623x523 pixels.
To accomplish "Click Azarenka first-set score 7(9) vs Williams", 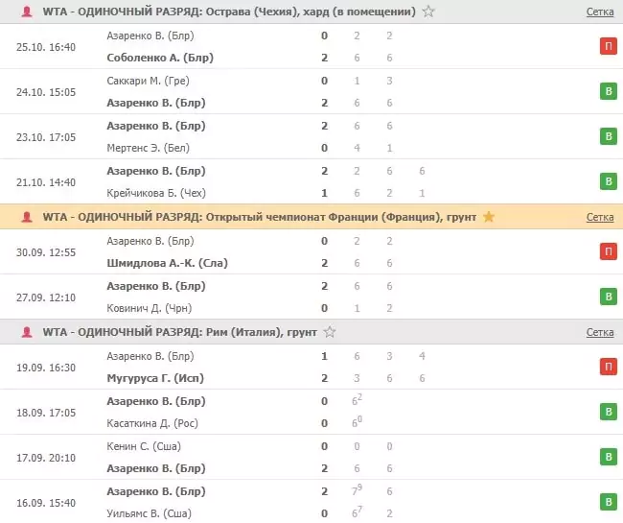I will tap(357, 490).
